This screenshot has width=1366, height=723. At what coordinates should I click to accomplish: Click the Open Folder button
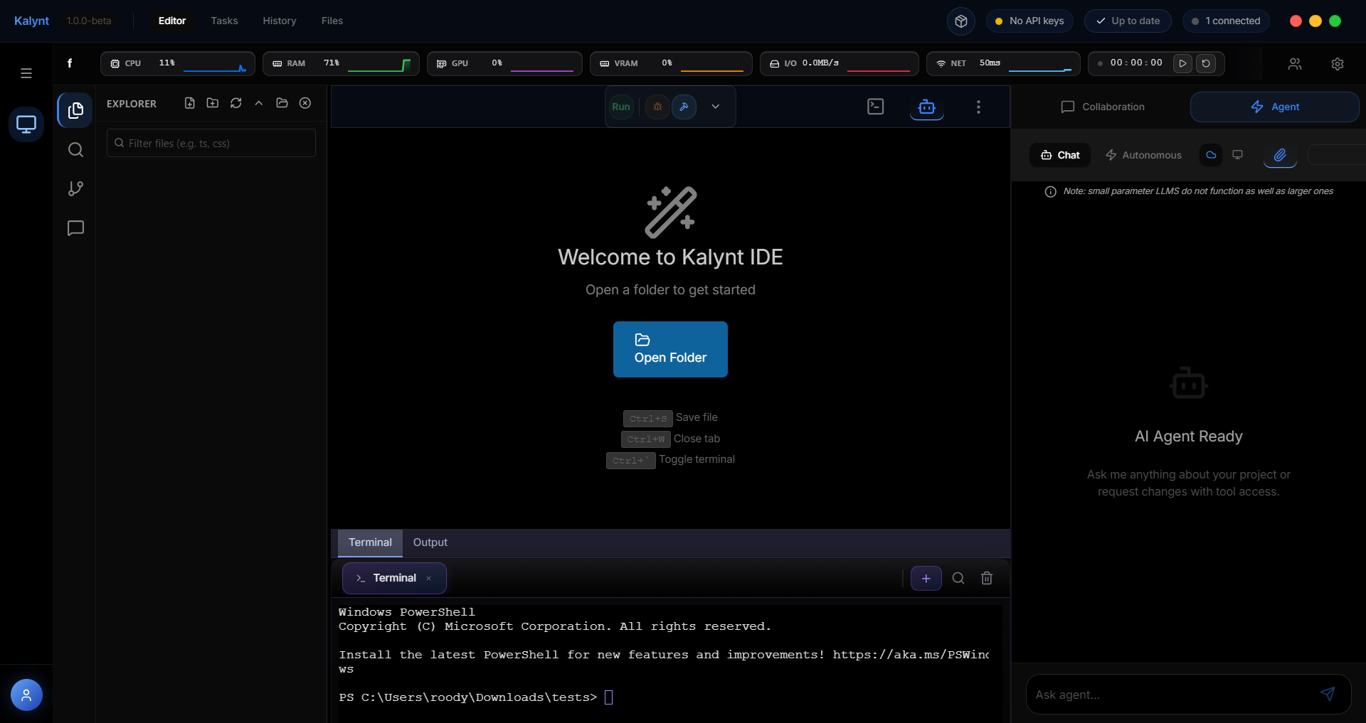coord(669,349)
